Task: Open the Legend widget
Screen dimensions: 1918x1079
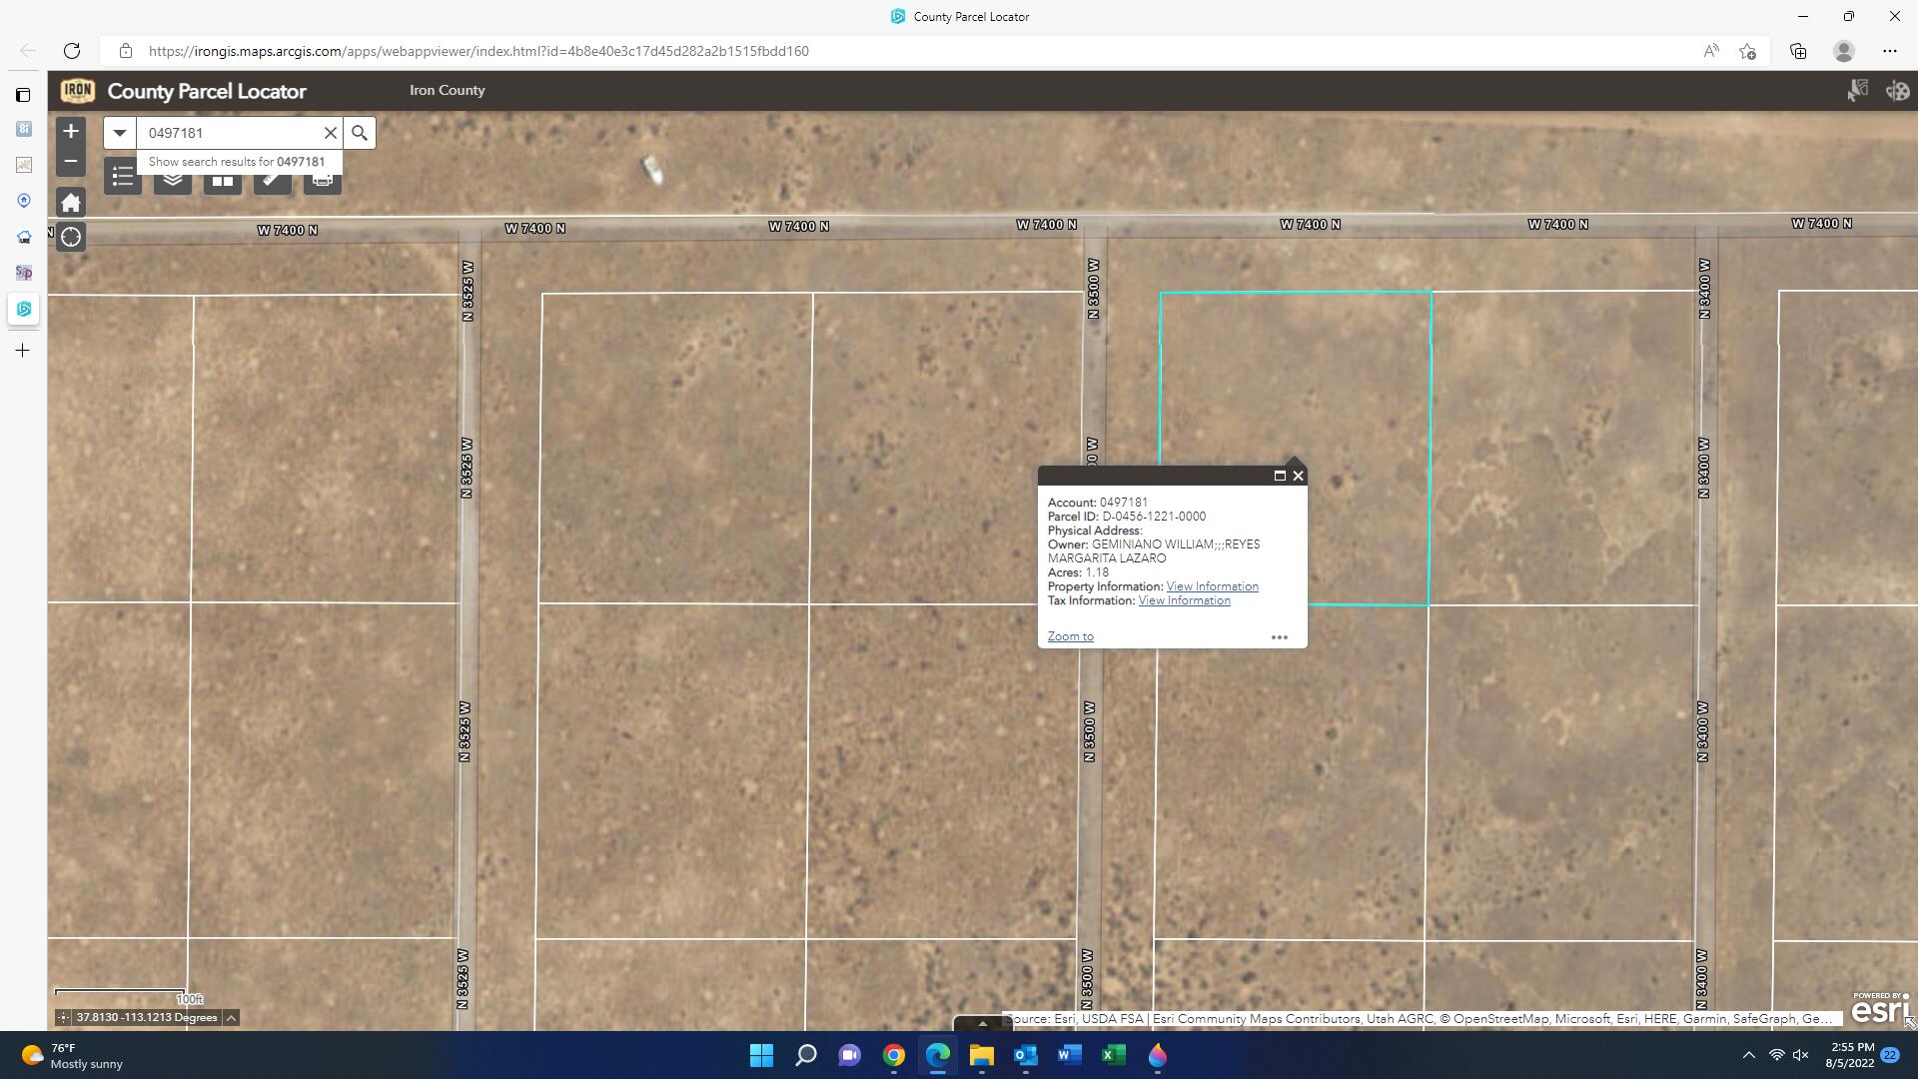Action: coord(123,177)
